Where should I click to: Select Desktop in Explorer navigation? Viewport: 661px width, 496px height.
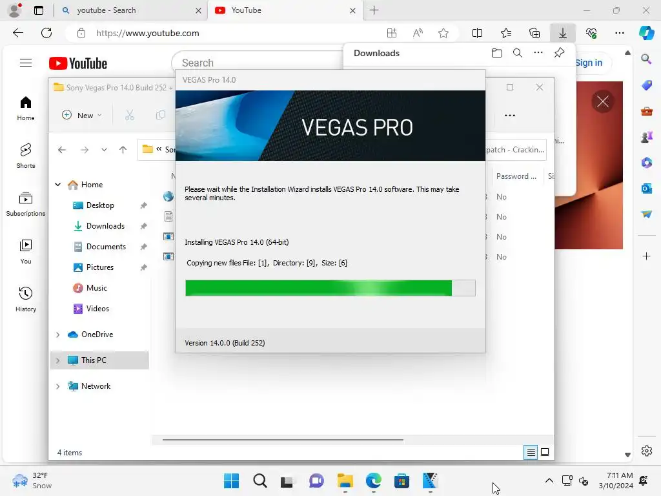[x=100, y=205]
